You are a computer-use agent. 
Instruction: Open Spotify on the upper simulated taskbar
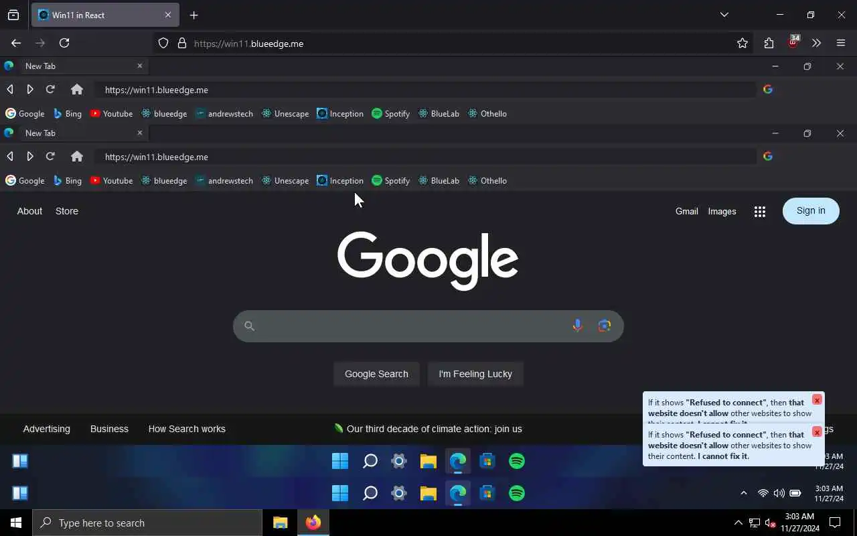[517, 461]
